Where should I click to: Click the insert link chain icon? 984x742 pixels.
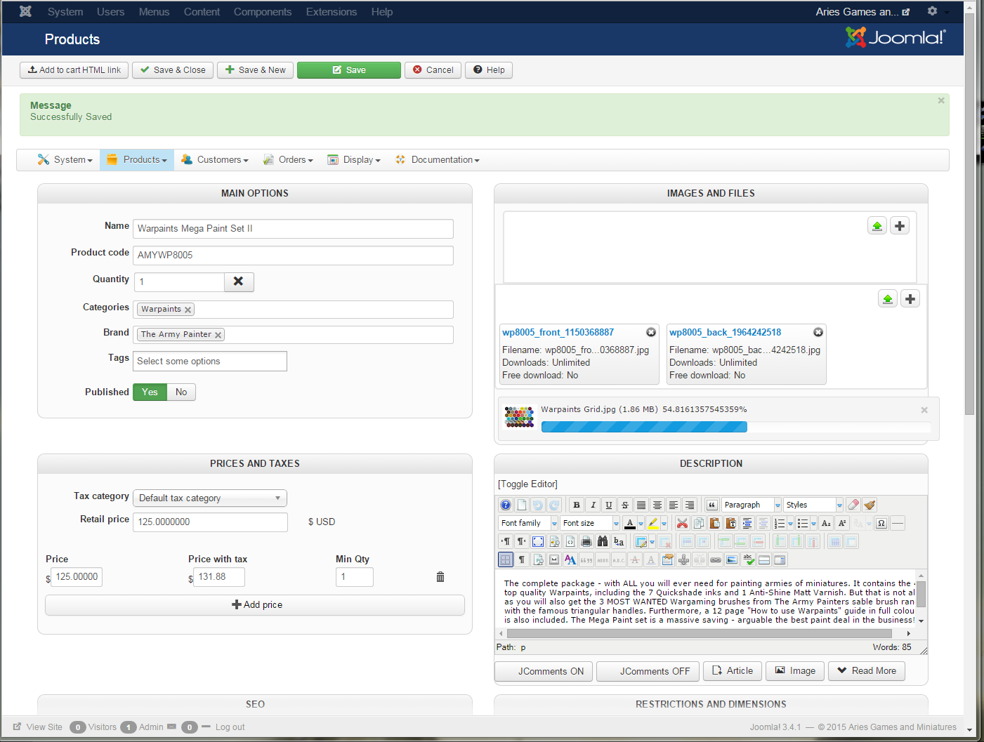[716, 559]
